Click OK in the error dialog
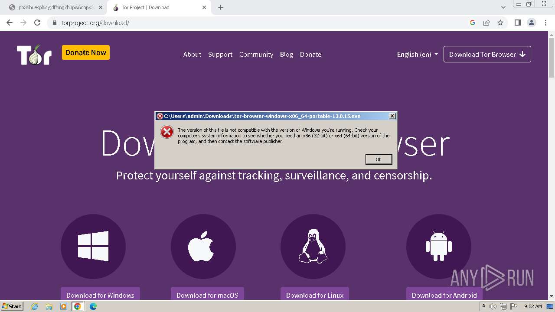Viewport: 555px width, 312px height. tap(379, 159)
